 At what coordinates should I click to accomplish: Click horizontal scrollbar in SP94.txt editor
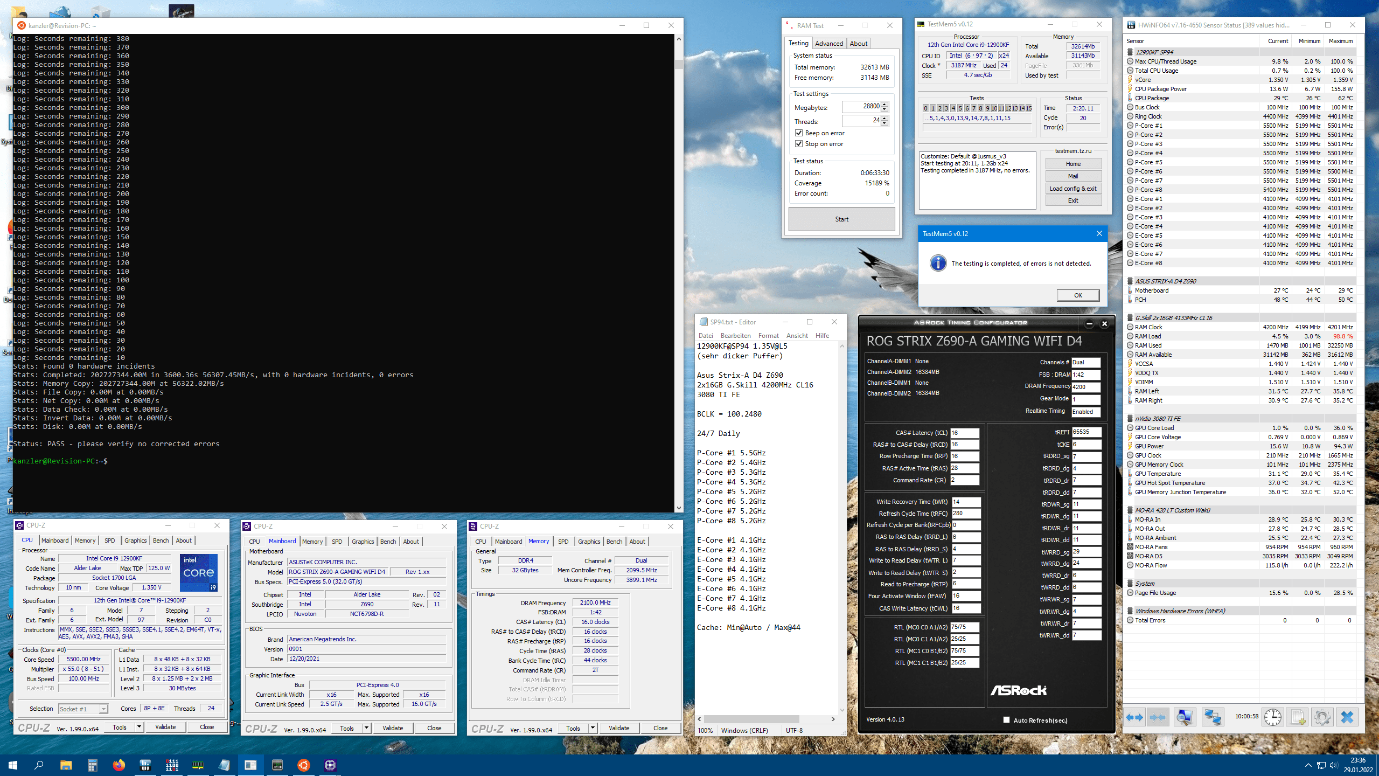tap(751, 719)
